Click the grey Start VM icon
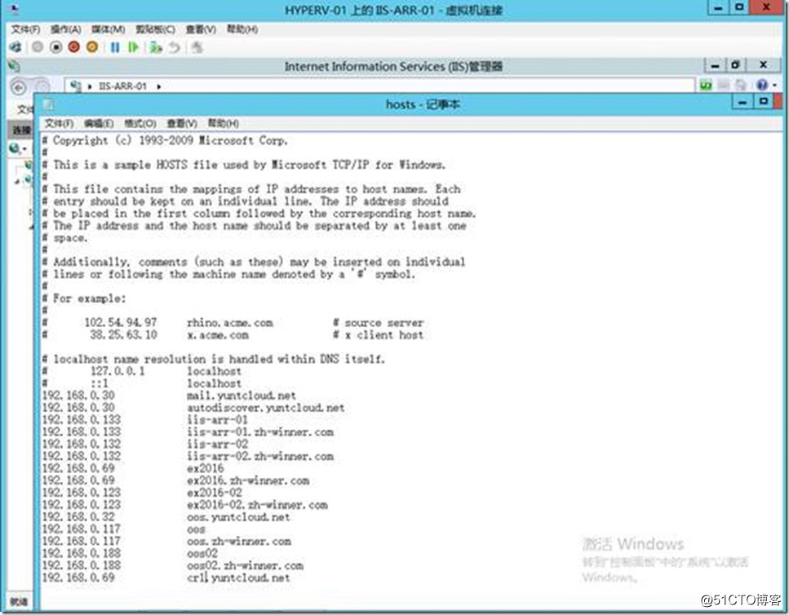Screen dimensions: 789x615 (x=38, y=47)
